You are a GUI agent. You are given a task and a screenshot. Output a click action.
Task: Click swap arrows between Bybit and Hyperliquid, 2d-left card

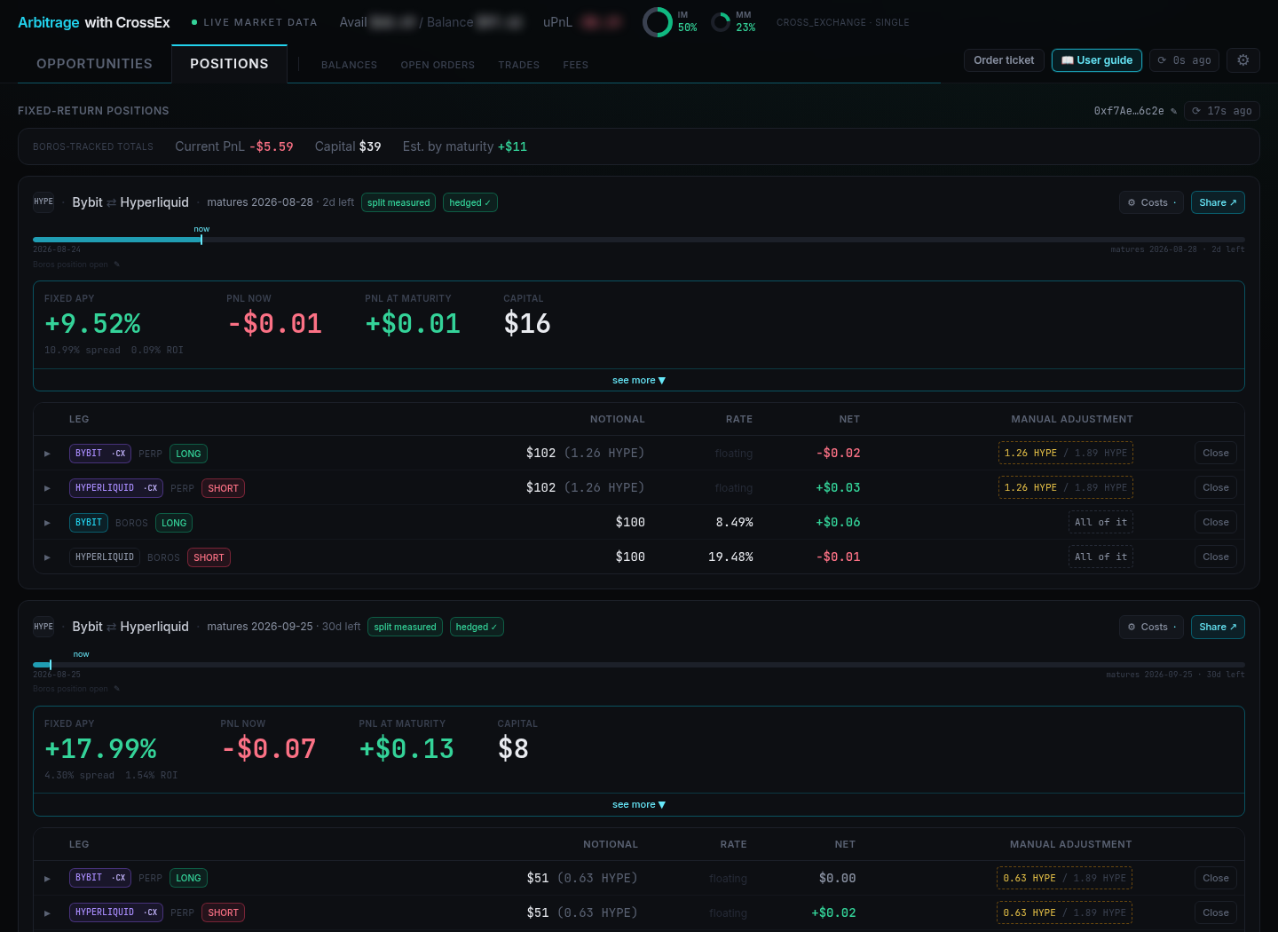click(x=112, y=203)
